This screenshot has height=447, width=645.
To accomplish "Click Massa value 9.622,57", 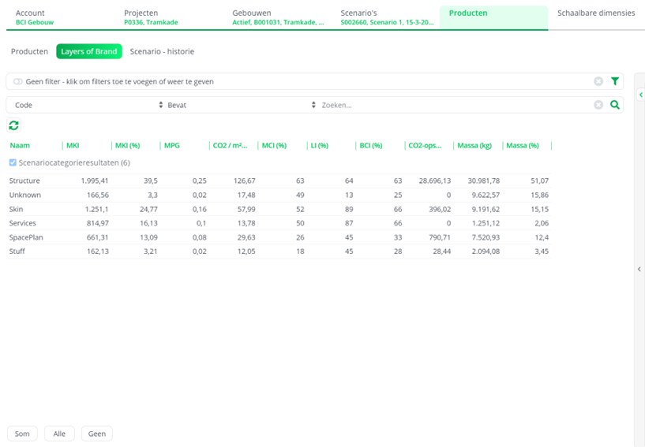I will 486,195.
